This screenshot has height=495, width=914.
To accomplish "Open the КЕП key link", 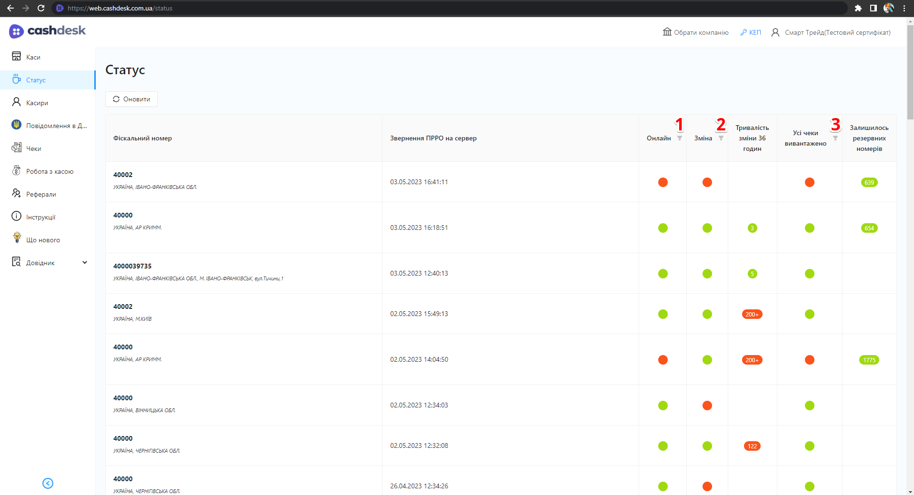I will [x=751, y=32].
